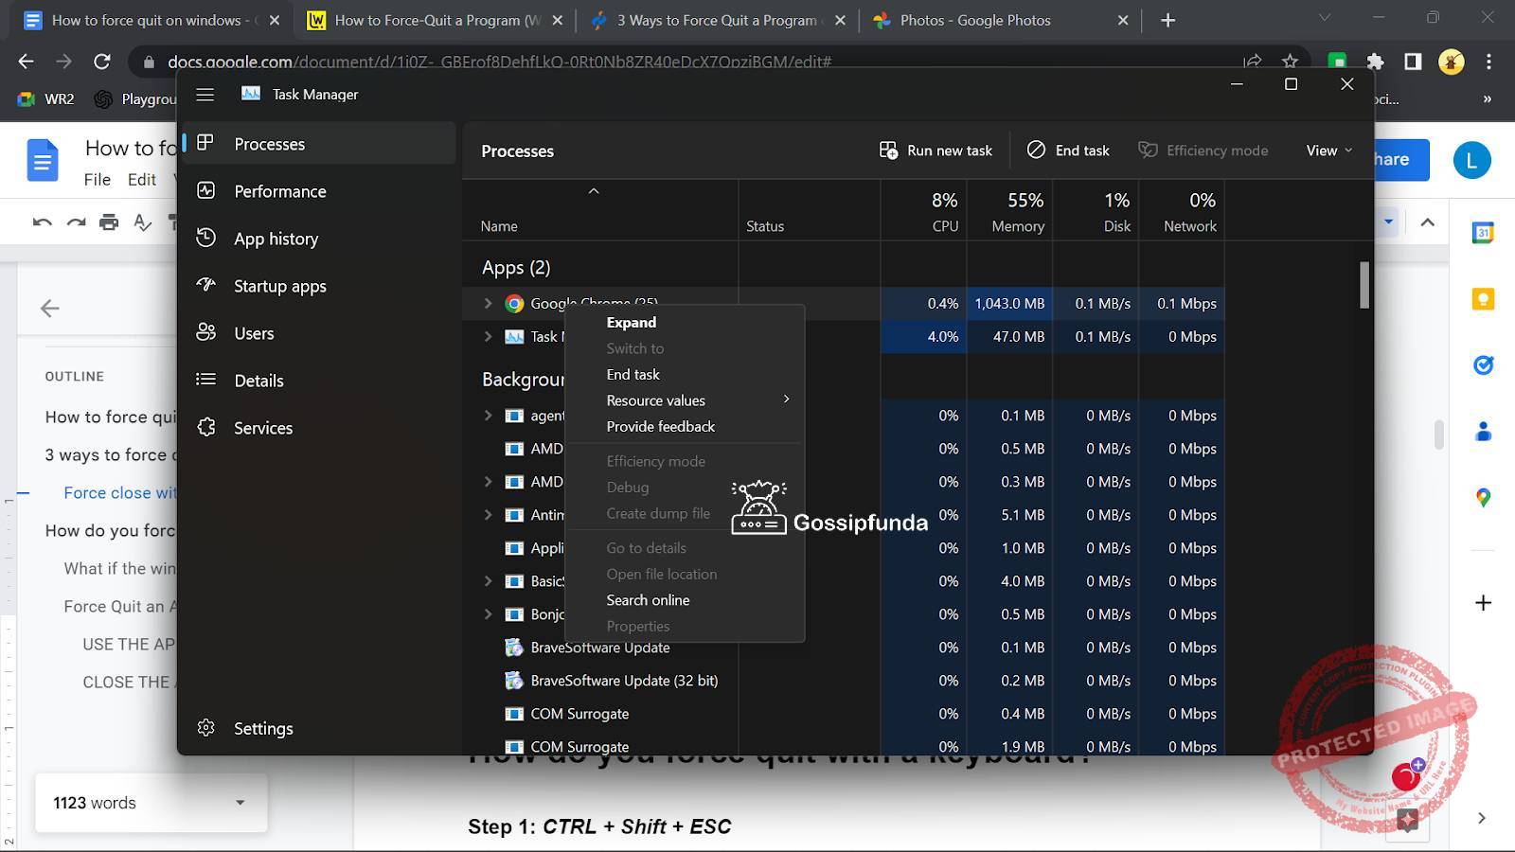Bookmark this page with star icon
Viewport: 1515px width, 852px height.
point(1290,62)
